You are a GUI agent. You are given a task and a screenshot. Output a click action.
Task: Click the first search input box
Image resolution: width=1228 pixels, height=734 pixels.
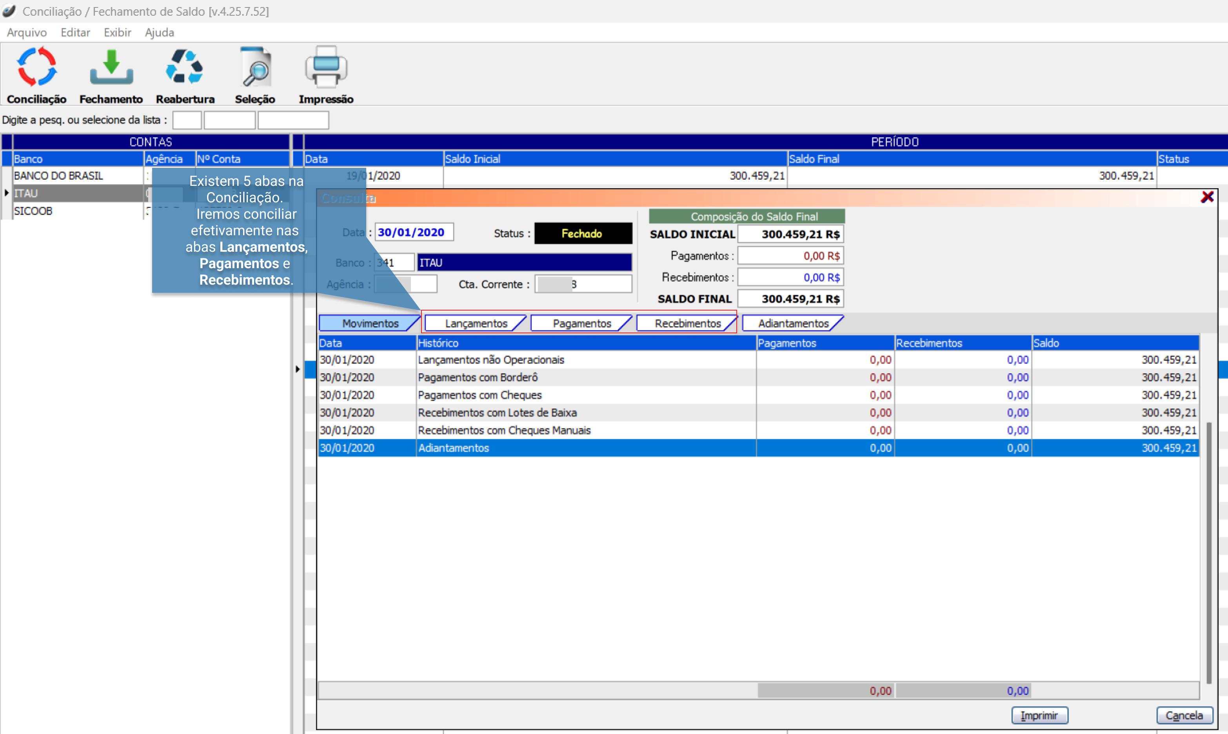pos(187,120)
